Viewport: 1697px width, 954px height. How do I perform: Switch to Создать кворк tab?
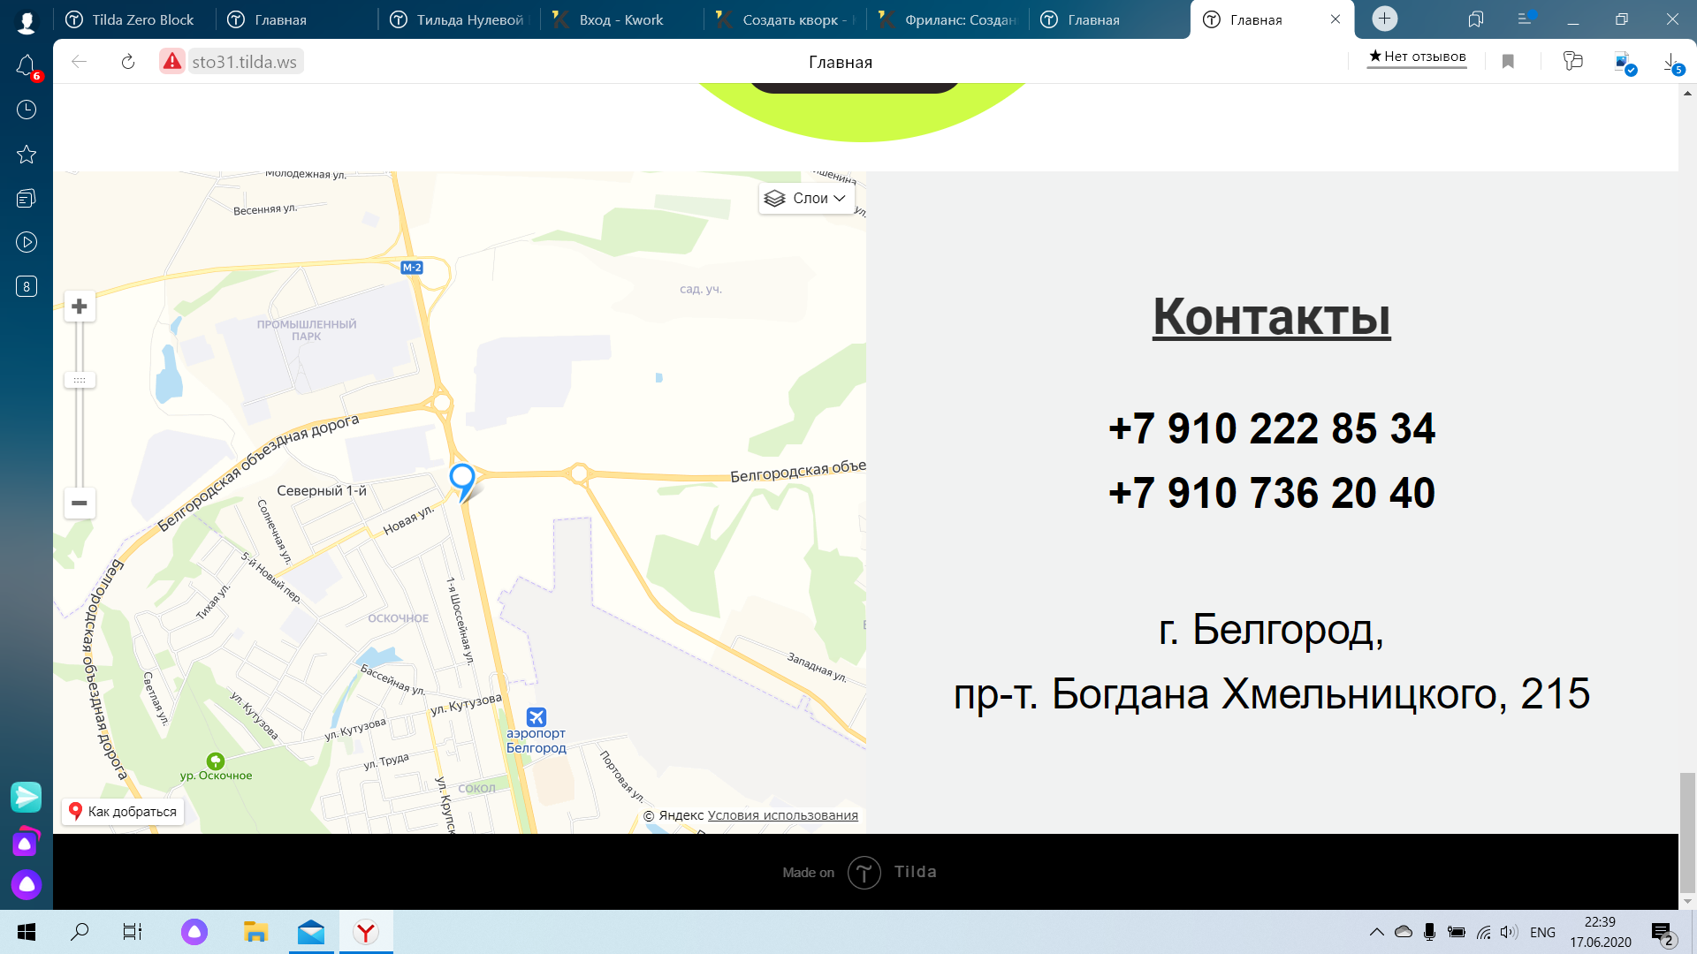(785, 19)
